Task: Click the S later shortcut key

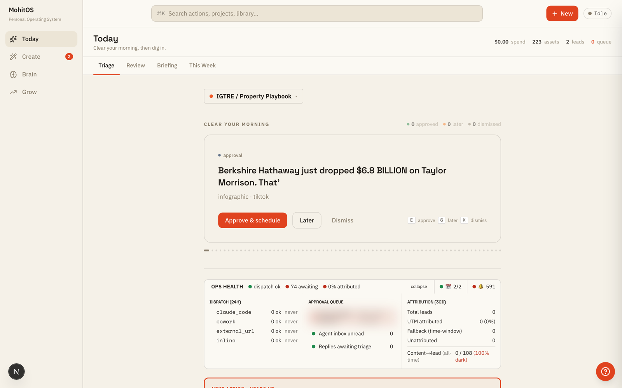Action: [442, 220]
